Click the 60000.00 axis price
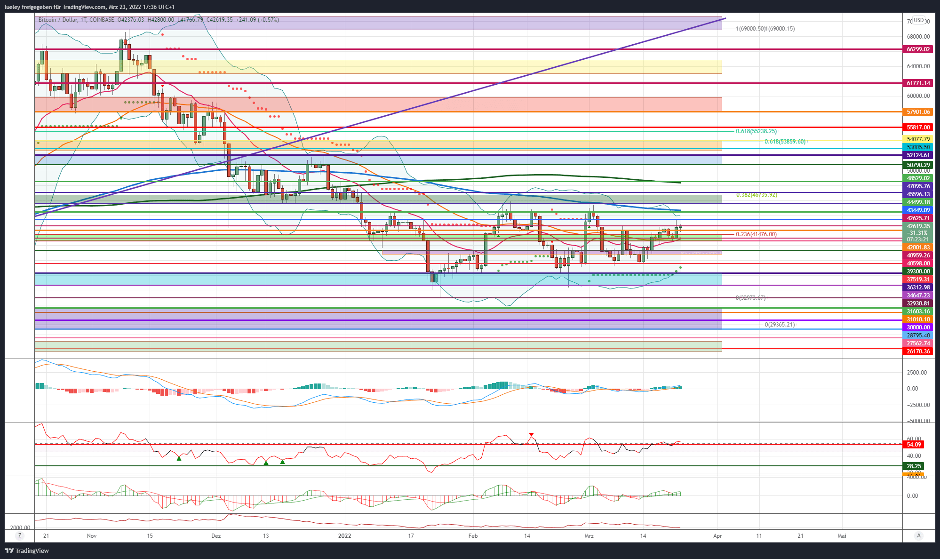The height and width of the screenshot is (559, 940). click(x=918, y=96)
